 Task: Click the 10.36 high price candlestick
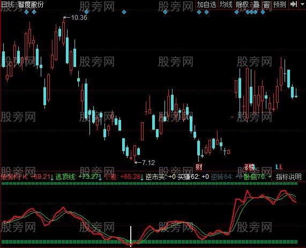point(63,32)
